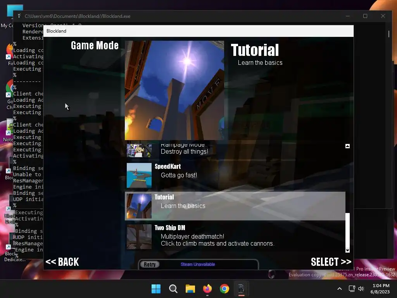Click the 'Learn the basics' list row text
397x298 pixels.
pyautogui.click(x=183, y=206)
